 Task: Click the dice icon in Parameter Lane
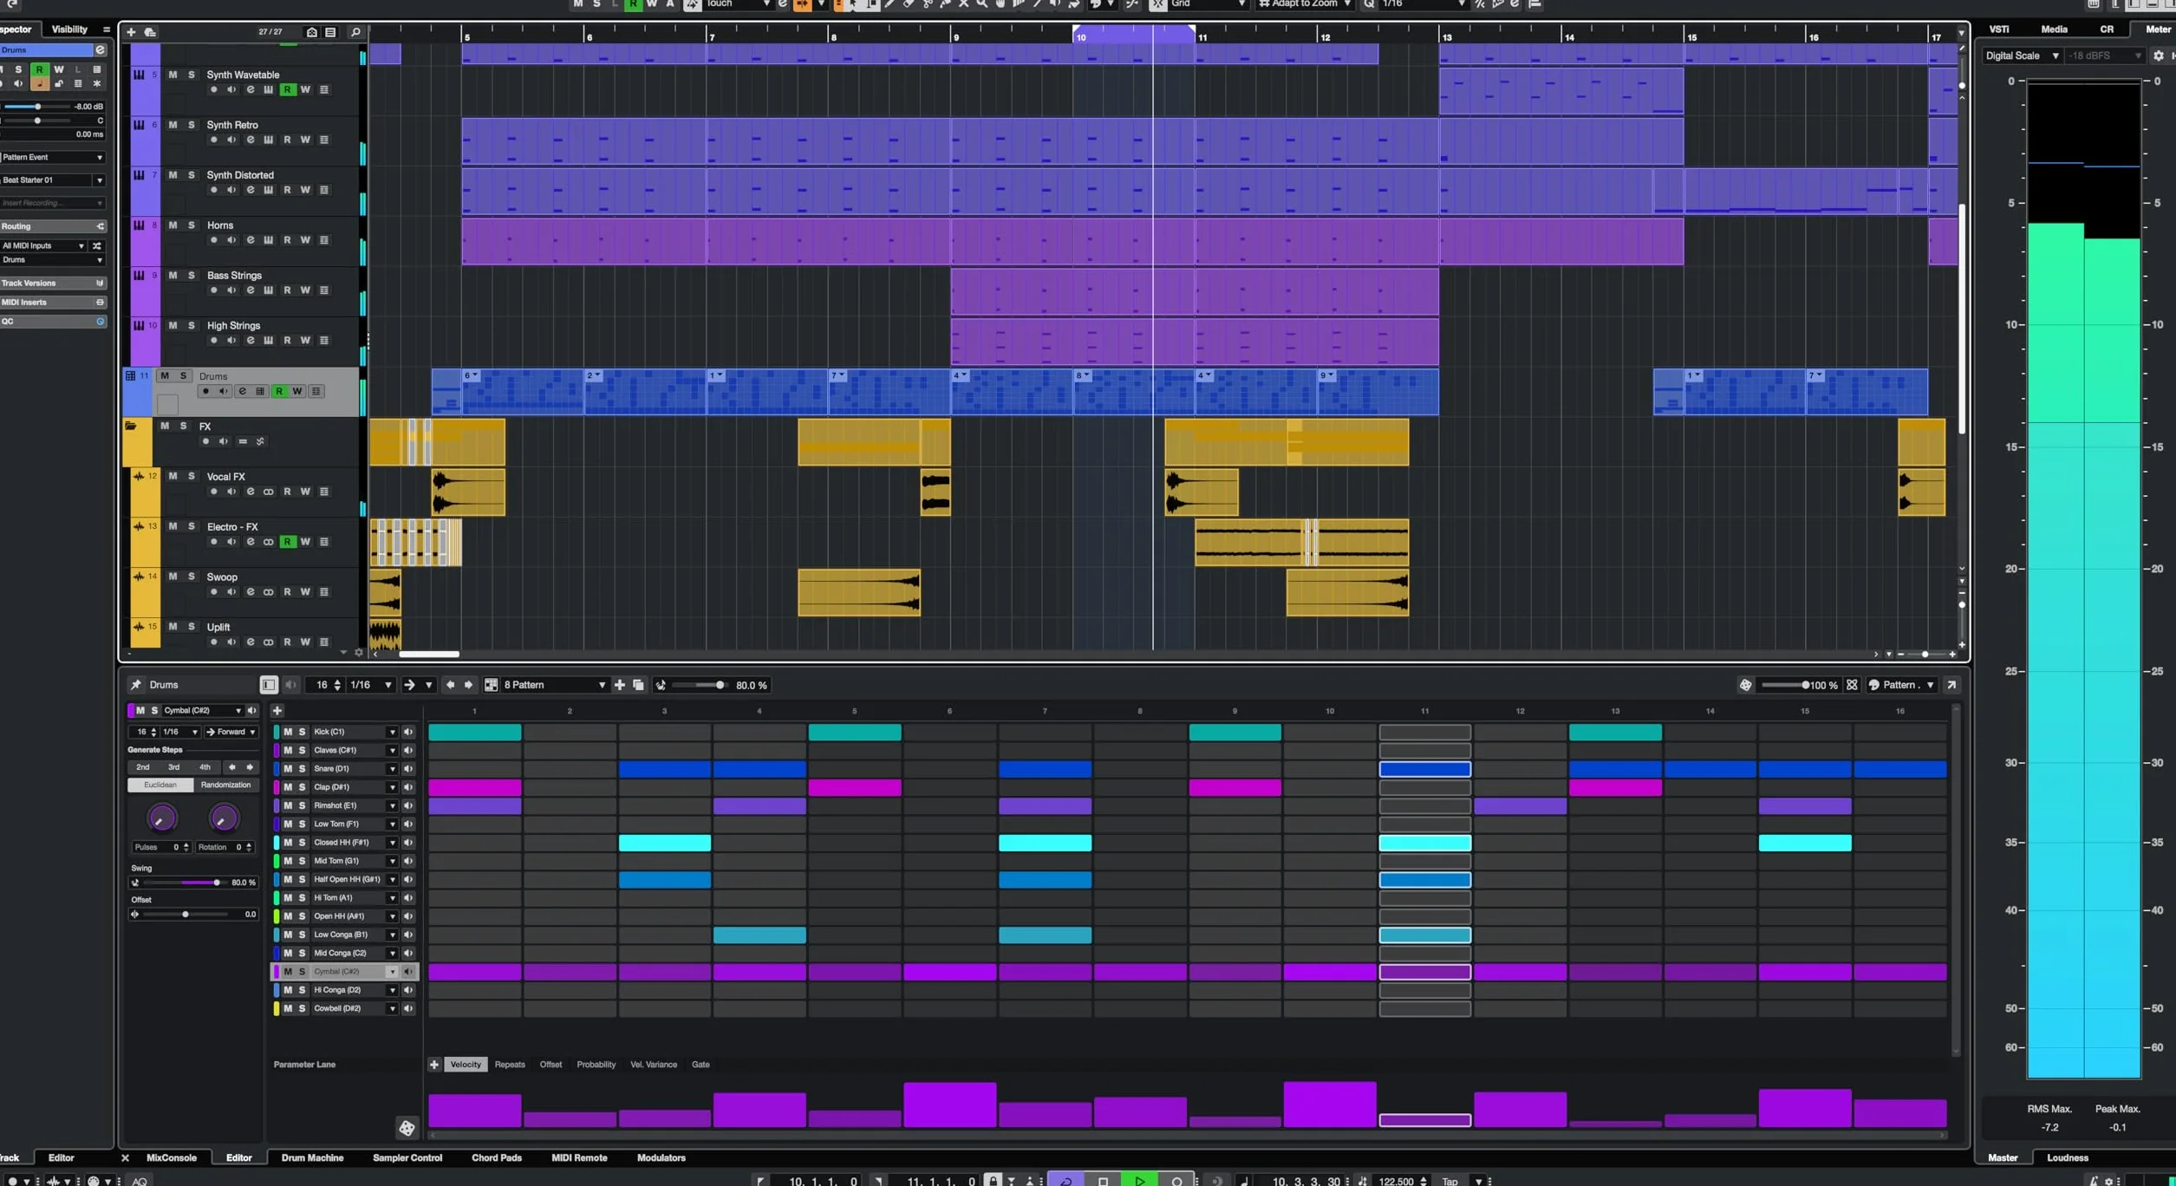407,1128
